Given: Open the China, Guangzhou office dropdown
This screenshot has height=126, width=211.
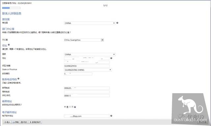Looking at the screenshot, I should click(x=84, y=40).
